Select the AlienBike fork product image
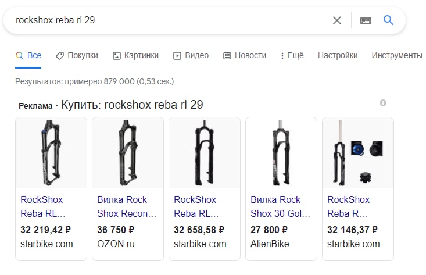 coord(281,153)
